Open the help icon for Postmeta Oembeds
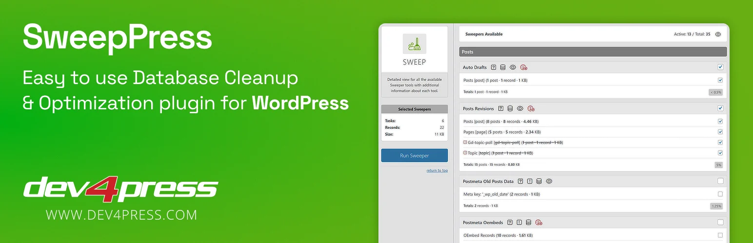 pos(510,223)
